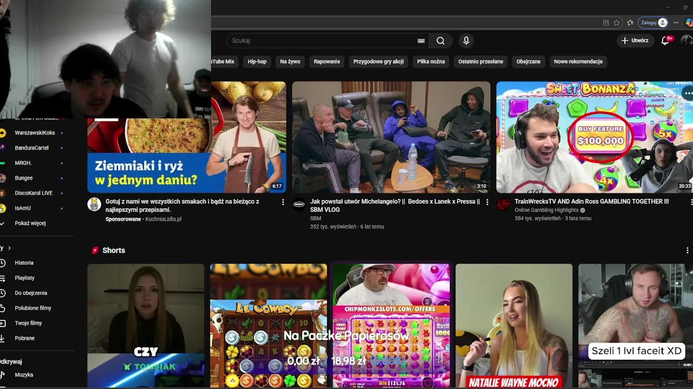693x389 pixels.
Task: Open Historia in sidebar
Action: [x=24, y=263]
